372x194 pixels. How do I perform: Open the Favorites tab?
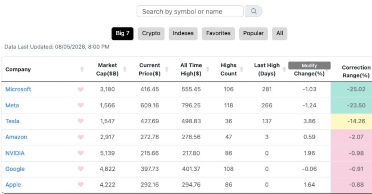(218, 34)
